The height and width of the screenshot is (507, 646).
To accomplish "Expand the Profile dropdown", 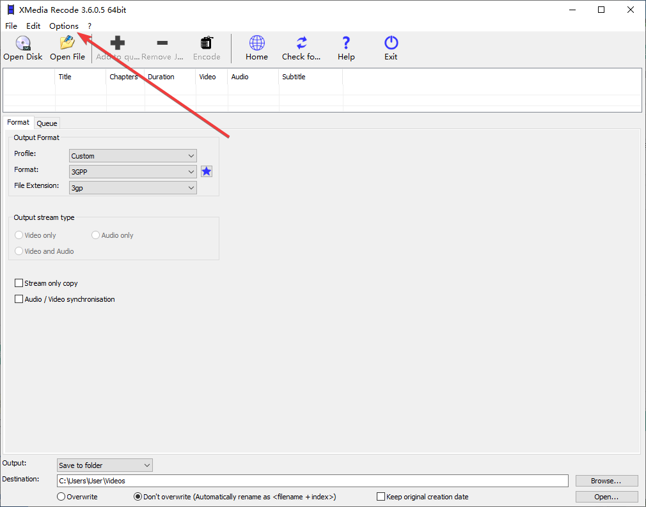I will pos(132,156).
